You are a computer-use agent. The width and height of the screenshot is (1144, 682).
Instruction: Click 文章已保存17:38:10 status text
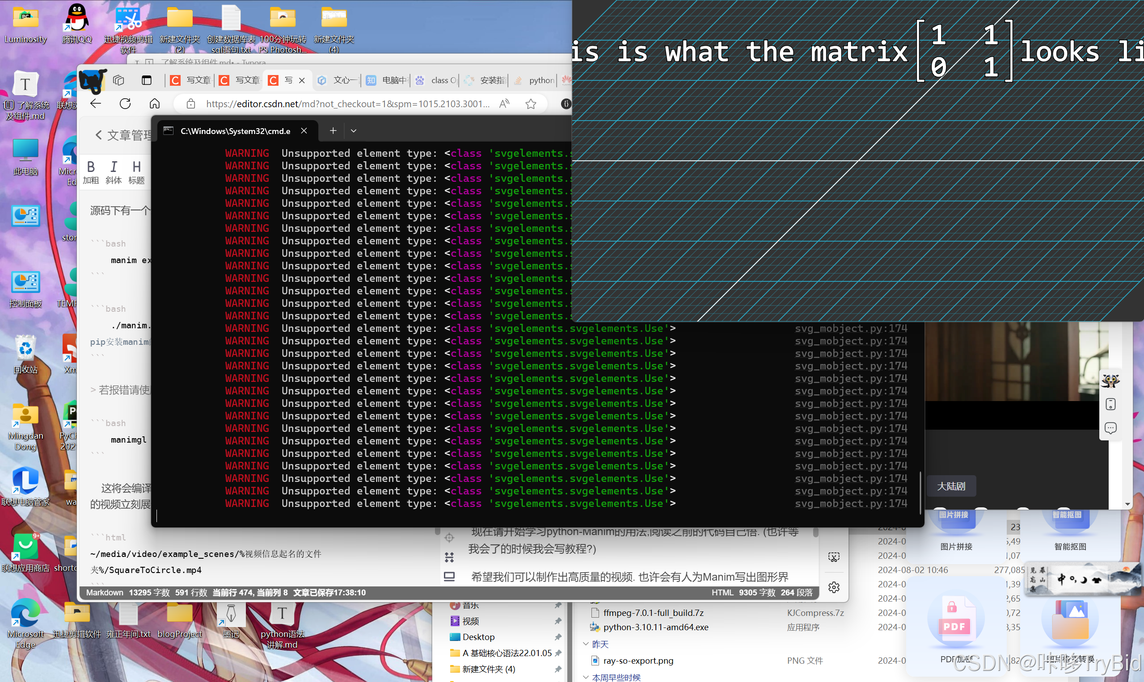coord(329,592)
